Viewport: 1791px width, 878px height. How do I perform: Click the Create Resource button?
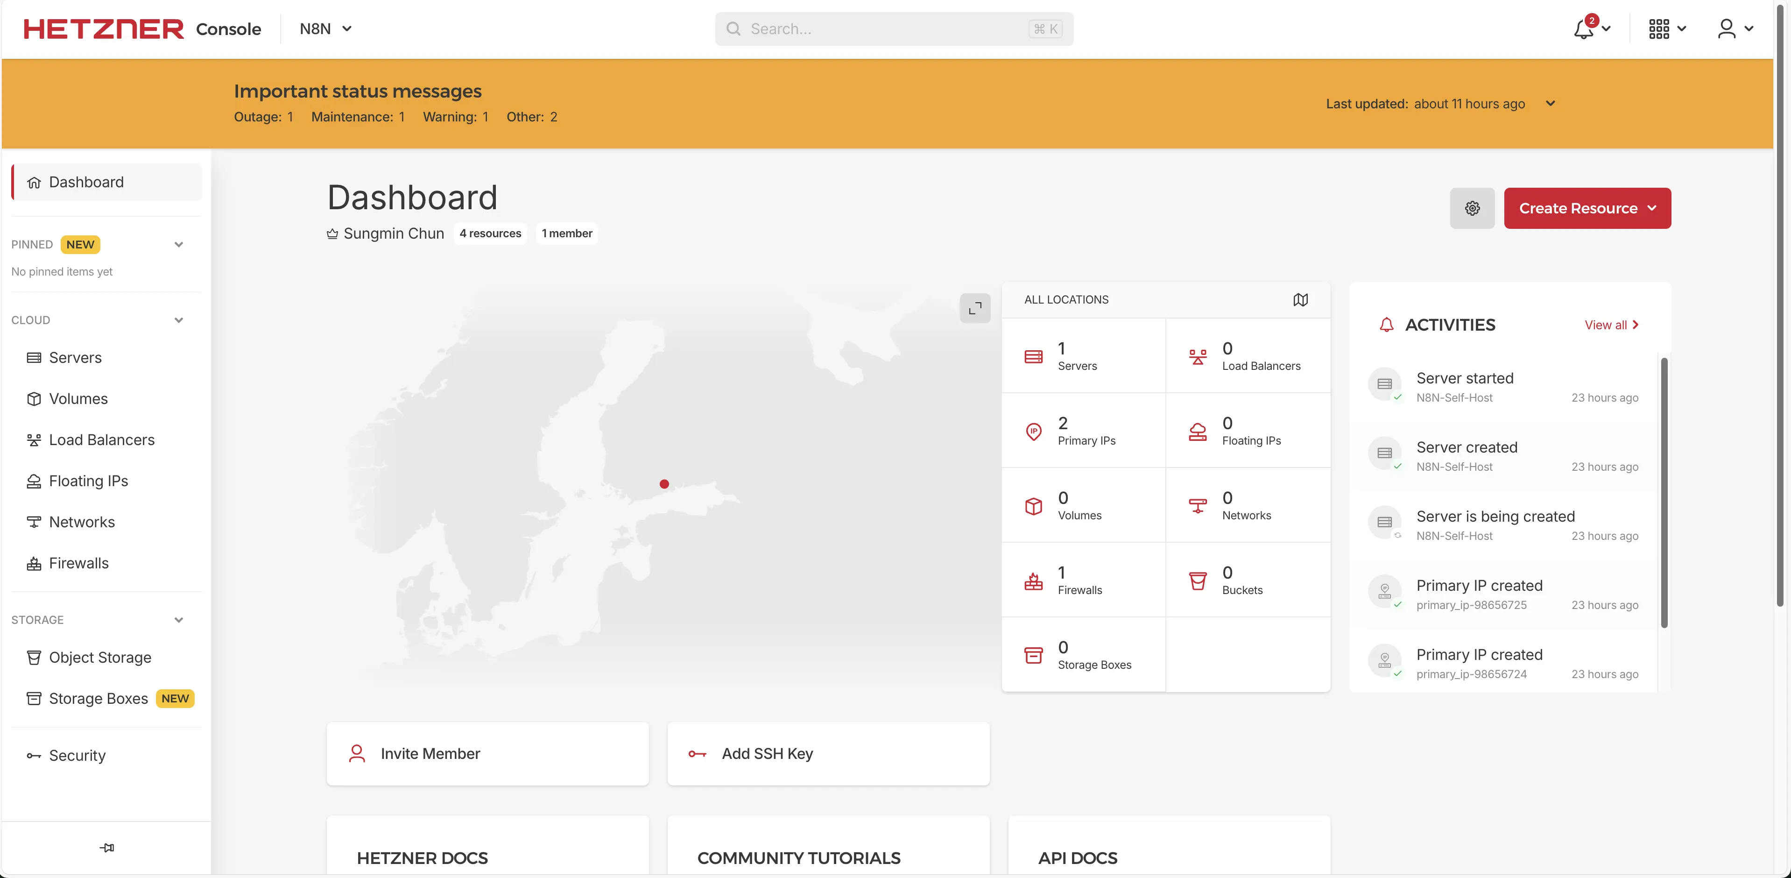tap(1587, 208)
